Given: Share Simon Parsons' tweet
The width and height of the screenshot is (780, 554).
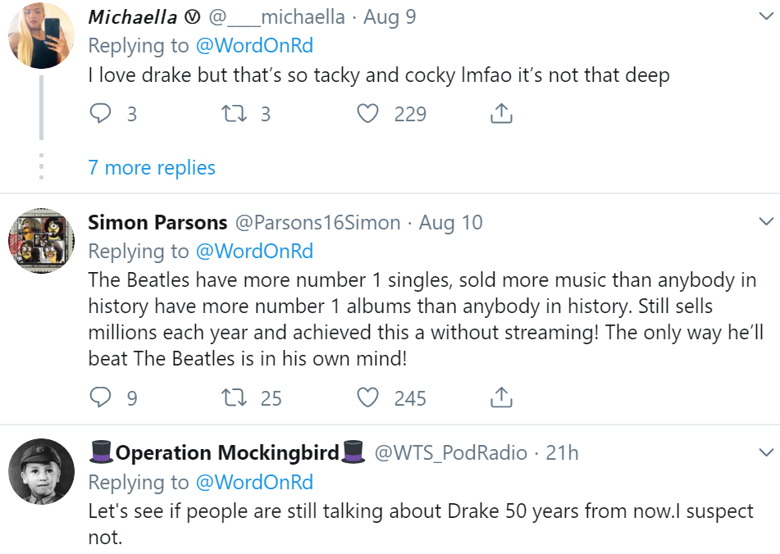Looking at the screenshot, I should point(501,397).
